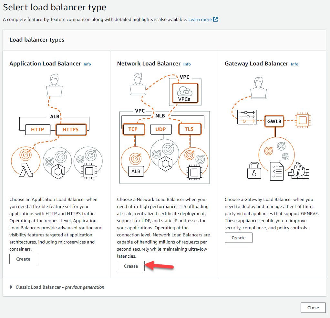
Task: Click the external link icon beside Learn more
Action: [215, 19]
